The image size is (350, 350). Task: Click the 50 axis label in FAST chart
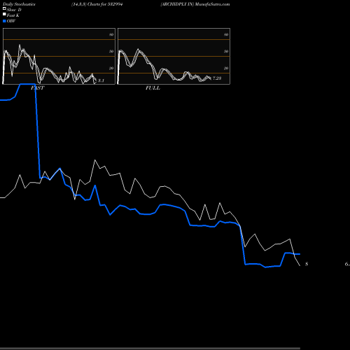point(111,51)
